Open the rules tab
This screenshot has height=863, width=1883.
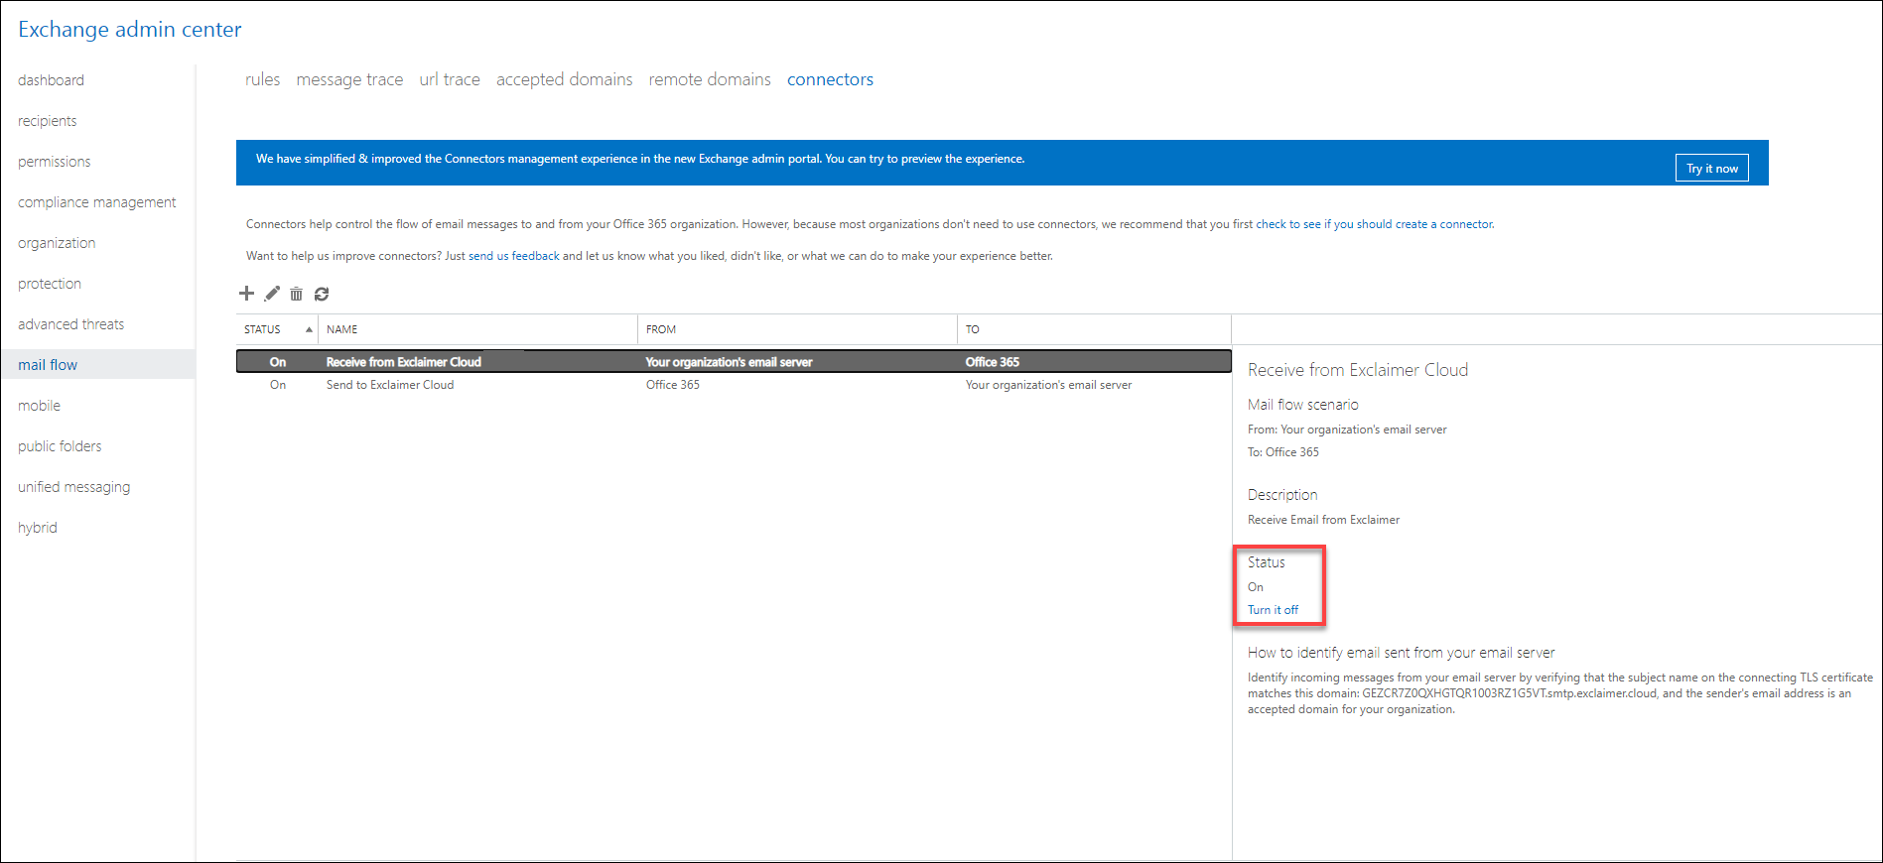pyautogui.click(x=262, y=79)
